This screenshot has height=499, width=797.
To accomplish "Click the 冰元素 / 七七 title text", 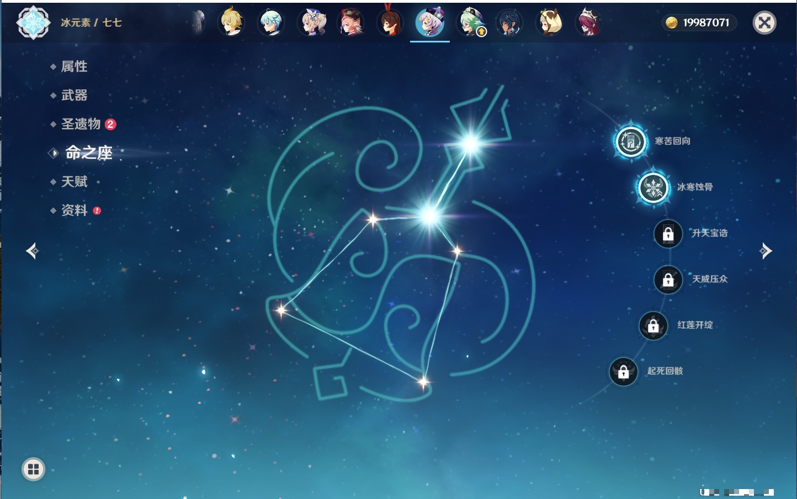I will pyautogui.click(x=91, y=23).
